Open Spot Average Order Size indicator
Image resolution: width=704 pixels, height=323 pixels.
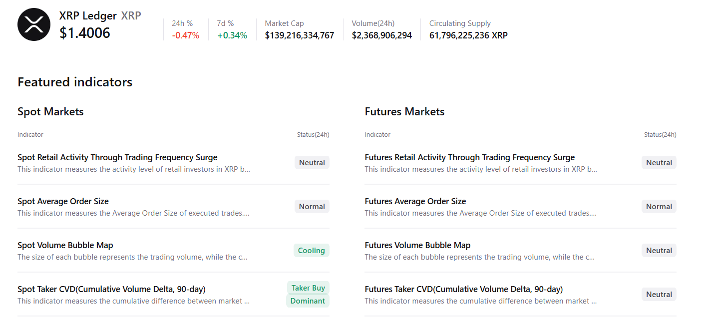coord(63,201)
